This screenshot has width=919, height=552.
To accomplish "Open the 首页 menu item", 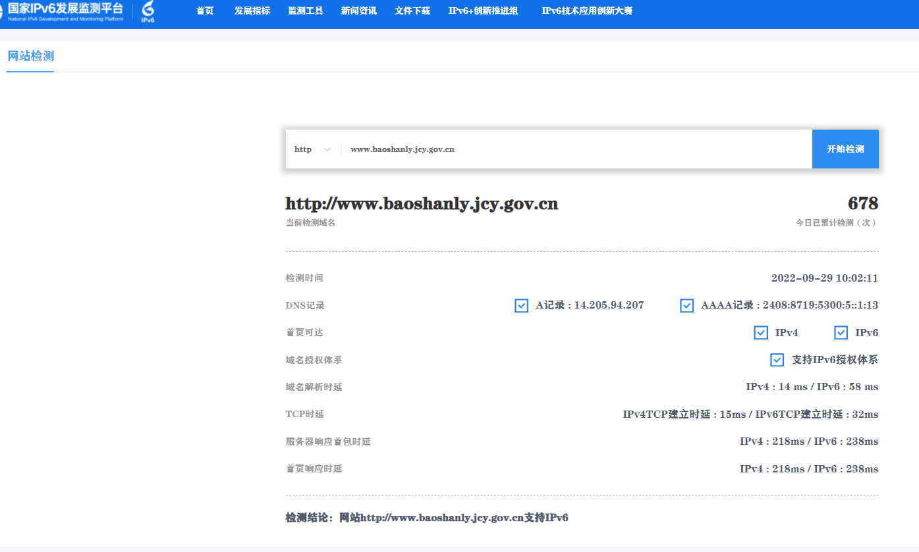I will tap(205, 11).
